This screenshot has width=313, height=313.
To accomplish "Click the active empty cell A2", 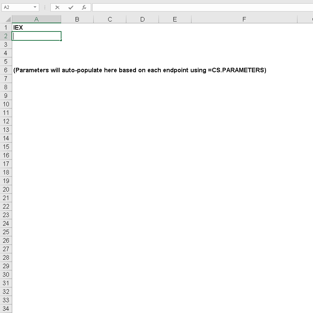I will point(36,36).
